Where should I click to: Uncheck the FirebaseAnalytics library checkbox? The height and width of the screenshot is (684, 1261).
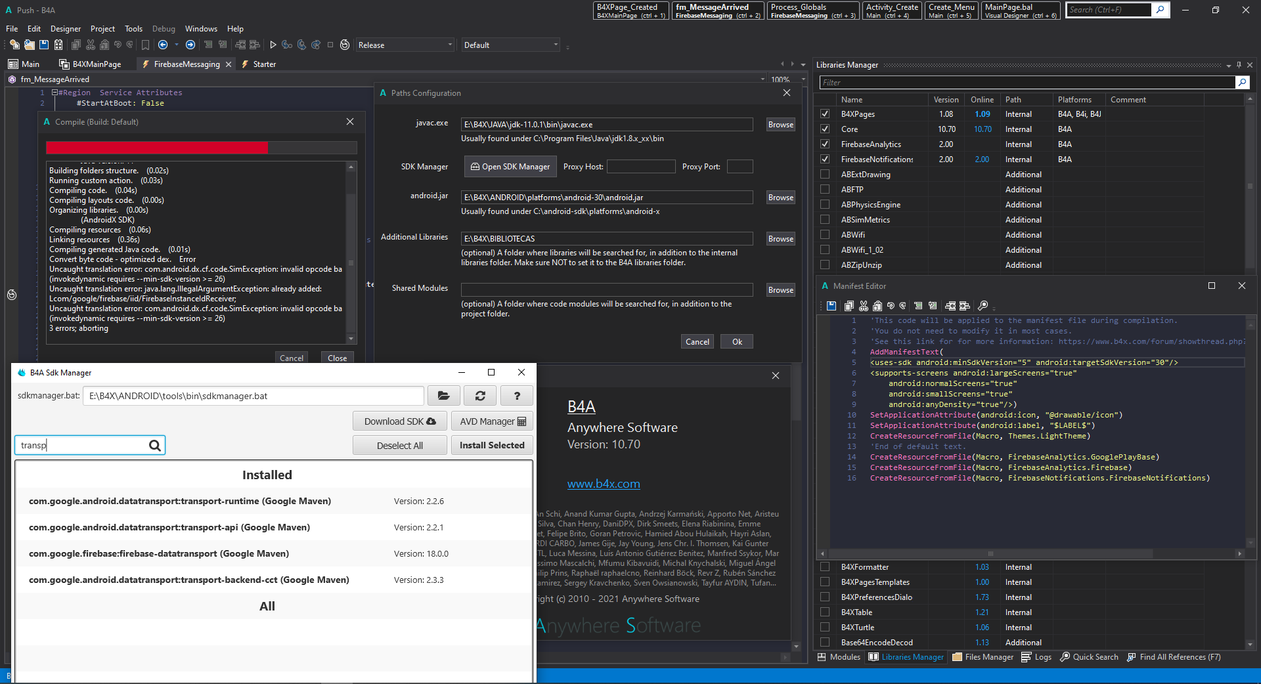825,144
